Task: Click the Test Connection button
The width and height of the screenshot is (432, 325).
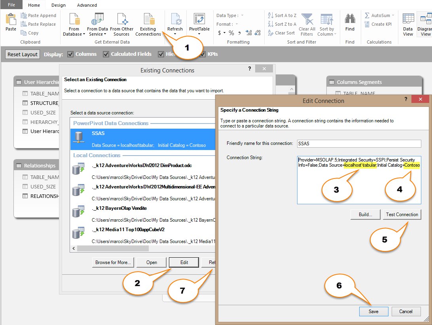Action: click(402, 215)
